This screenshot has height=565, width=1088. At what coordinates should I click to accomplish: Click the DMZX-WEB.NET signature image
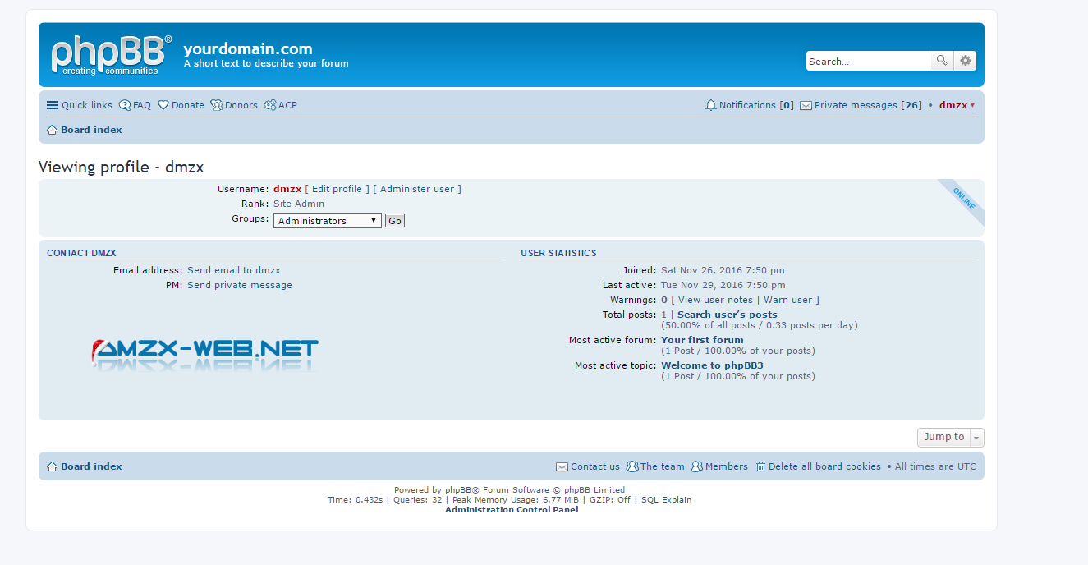point(204,355)
